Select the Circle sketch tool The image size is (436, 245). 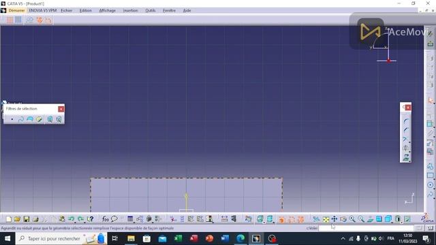pyautogui.click(x=430, y=185)
